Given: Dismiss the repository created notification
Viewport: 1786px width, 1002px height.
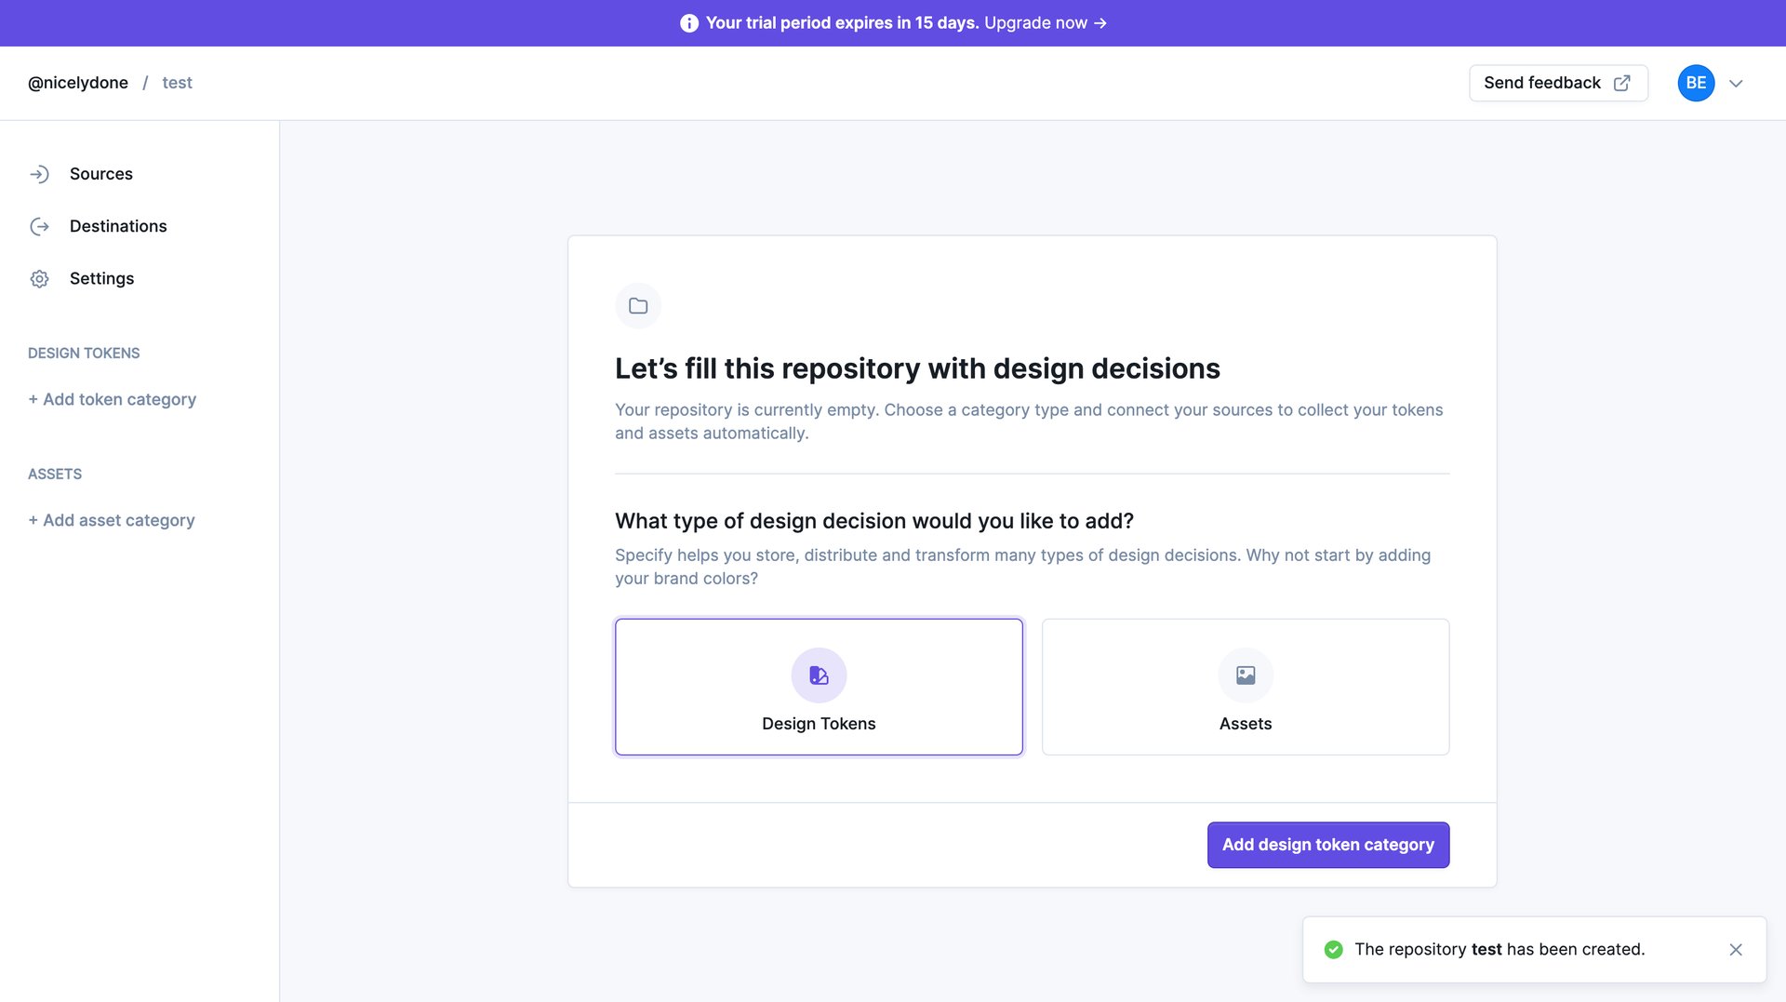Looking at the screenshot, I should 1736,949.
